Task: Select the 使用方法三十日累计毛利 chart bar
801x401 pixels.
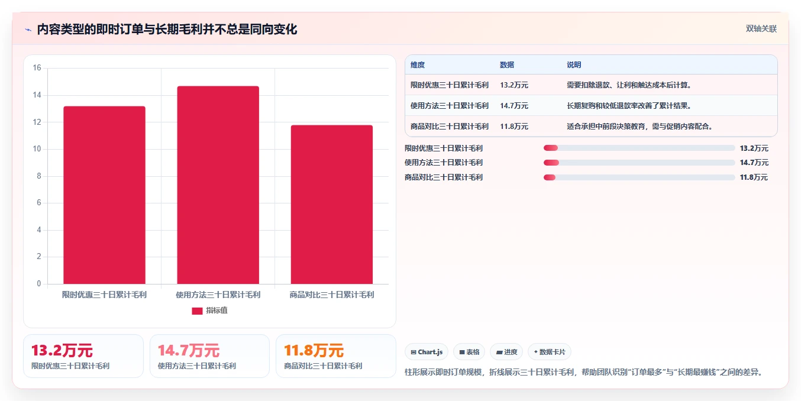Action: point(218,185)
